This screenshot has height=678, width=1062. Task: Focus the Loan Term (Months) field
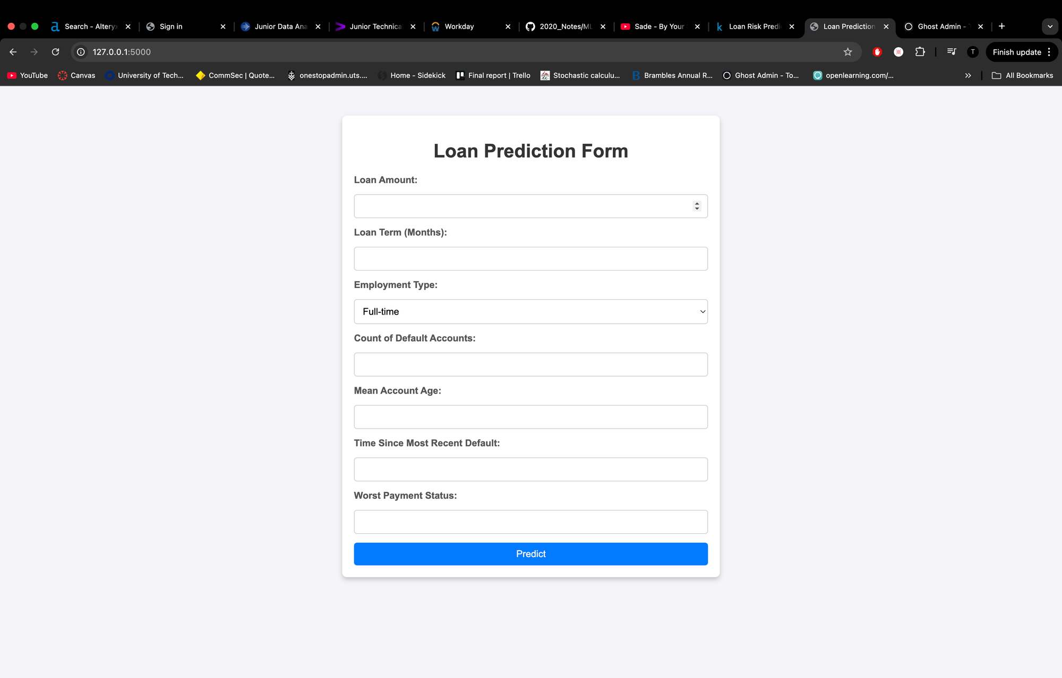[x=530, y=258]
